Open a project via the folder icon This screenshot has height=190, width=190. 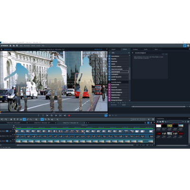14,46
